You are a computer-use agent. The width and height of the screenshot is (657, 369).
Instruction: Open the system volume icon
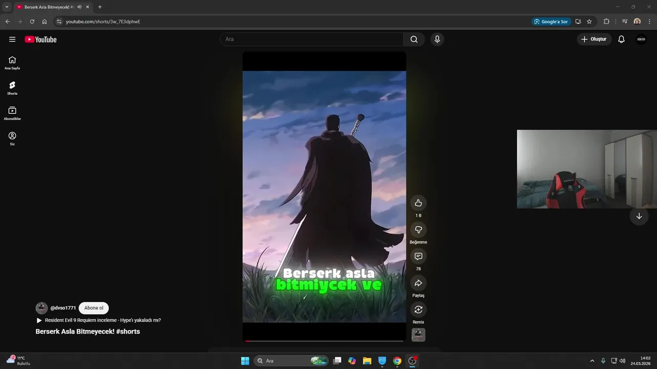[x=623, y=361]
